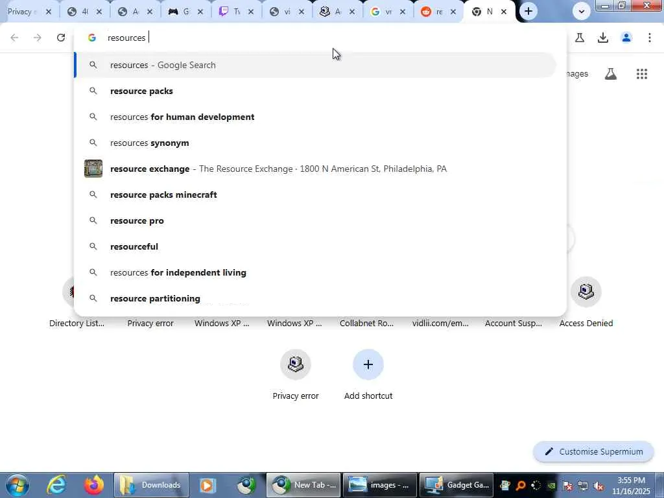
Task: Open the Windows Start menu orb
Action: (18, 485)
